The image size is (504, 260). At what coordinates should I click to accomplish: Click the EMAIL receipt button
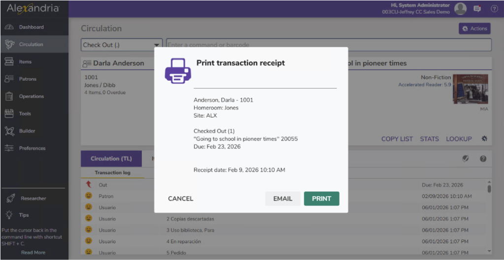[283, 199]
